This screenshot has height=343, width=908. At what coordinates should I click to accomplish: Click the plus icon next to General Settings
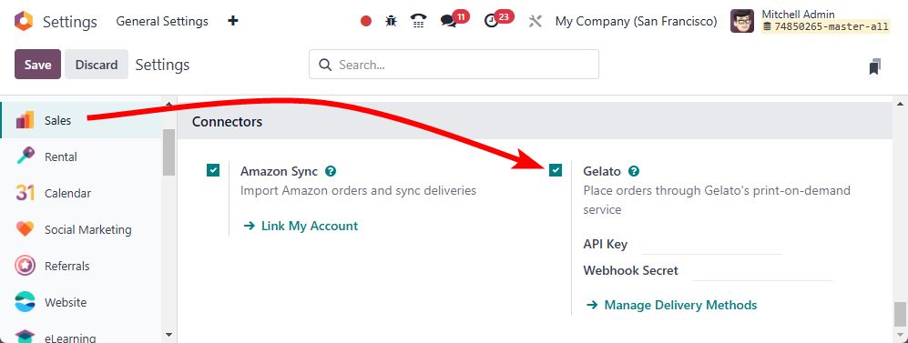coord(233,21)
